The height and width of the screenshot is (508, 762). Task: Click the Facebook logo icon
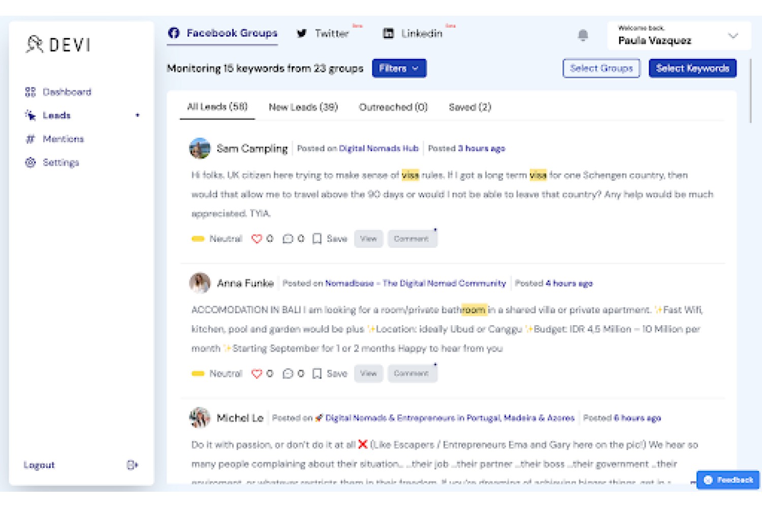coord(174,33)
